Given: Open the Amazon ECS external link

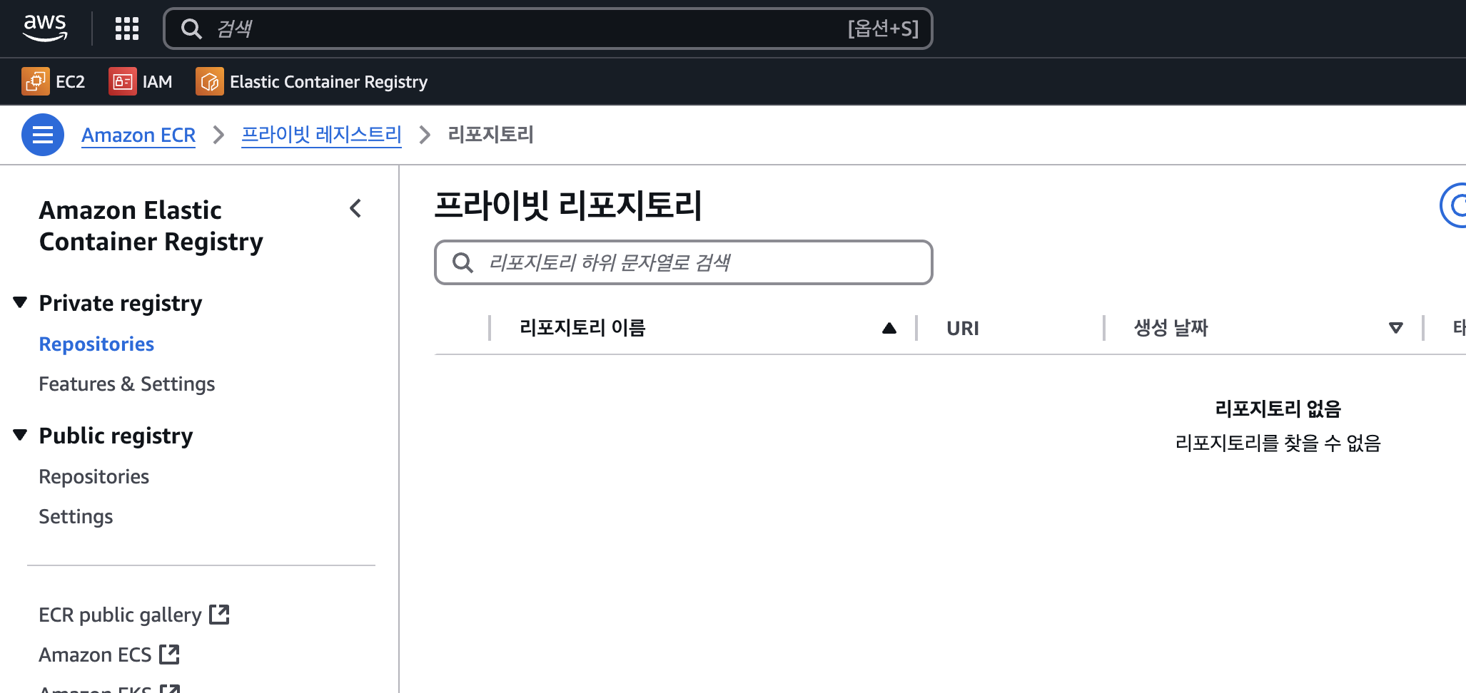Looking at the screenshot, I should click(x=108, y=654).
